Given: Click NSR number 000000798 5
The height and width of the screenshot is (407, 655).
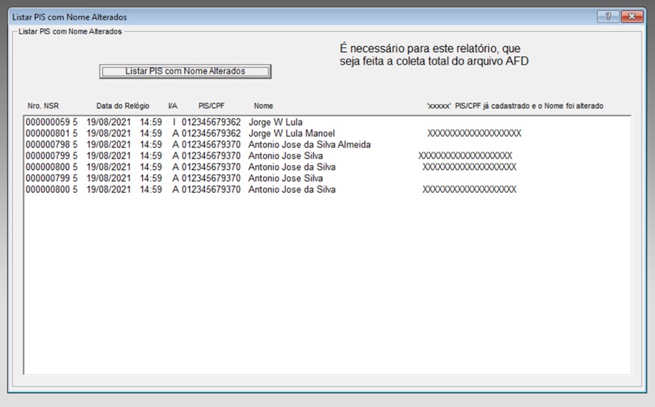Looking at the screenshot, I should (51, 144).
